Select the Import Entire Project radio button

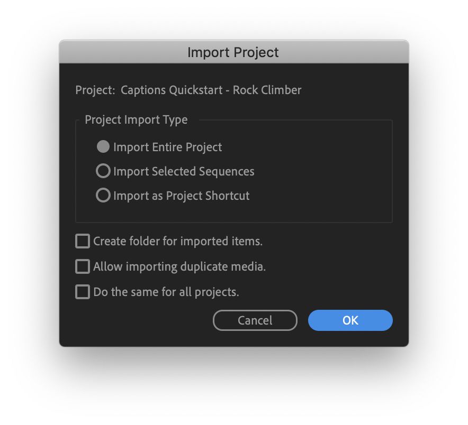tap(103, 146)
